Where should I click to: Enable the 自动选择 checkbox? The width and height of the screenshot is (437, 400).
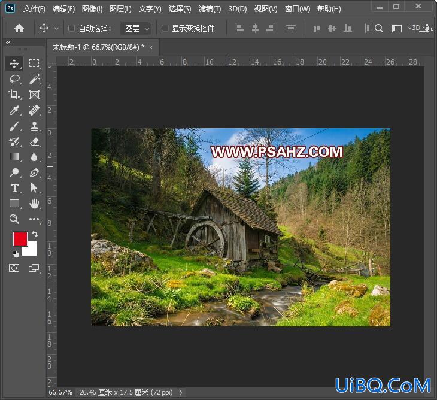[72, 28]
